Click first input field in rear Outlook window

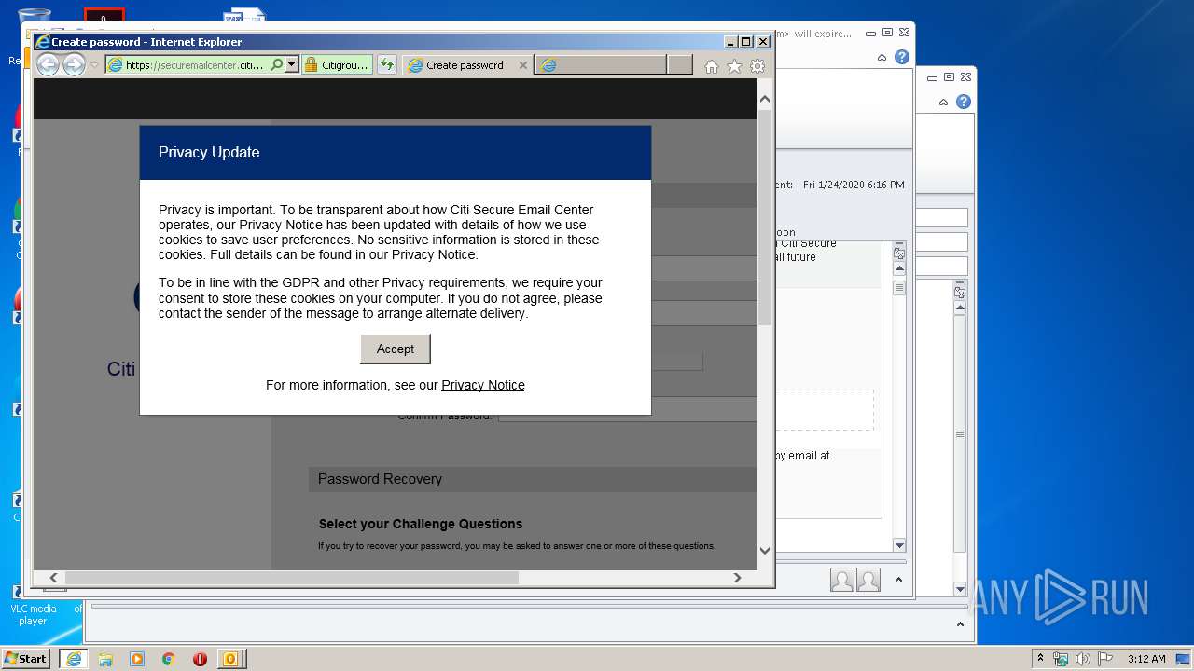(x=941, y=218)
